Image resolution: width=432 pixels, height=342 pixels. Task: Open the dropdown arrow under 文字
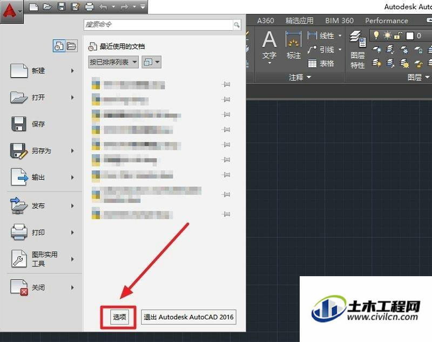point(269,63)
